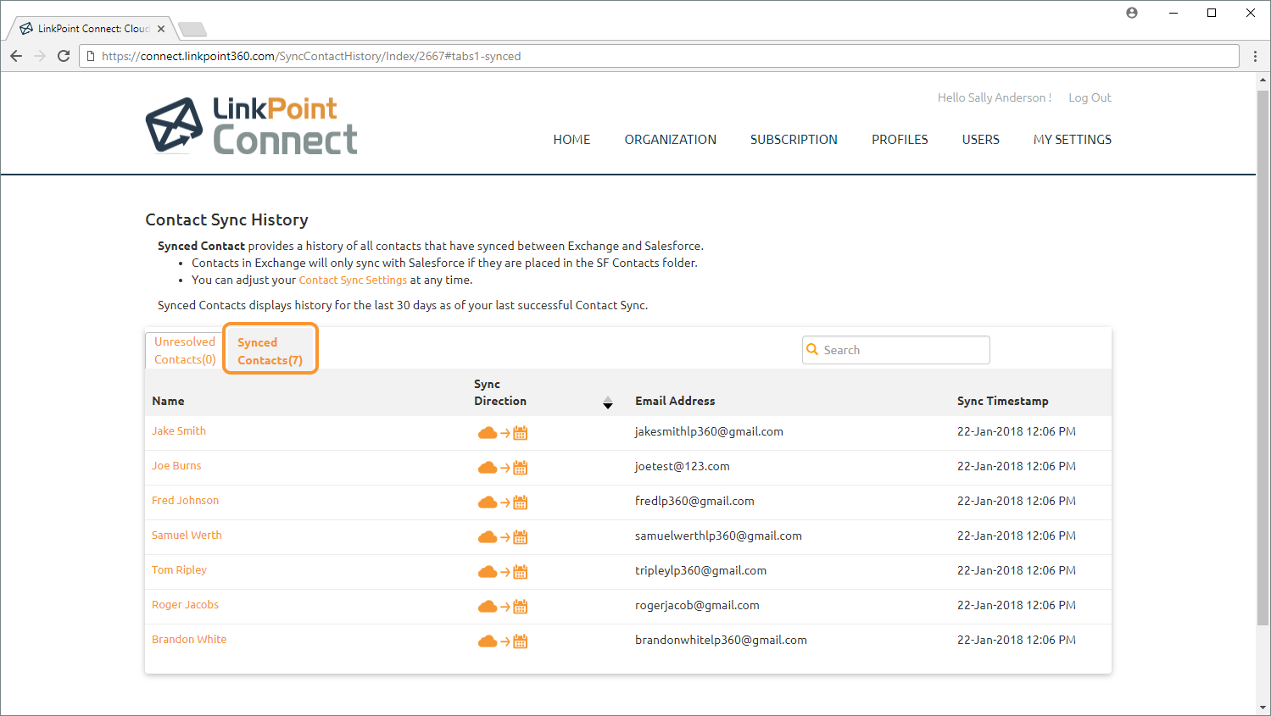Click the magnifier icon in the Search box
Screen dimensions: 1271x716
(812, 349)
